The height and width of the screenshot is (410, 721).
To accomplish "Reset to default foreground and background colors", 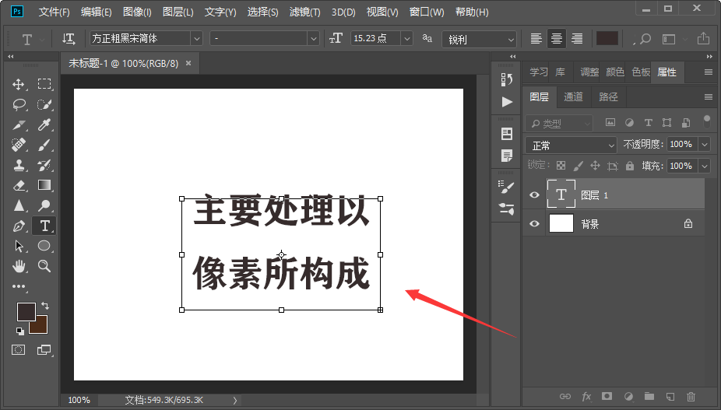I will coord(19,331).
